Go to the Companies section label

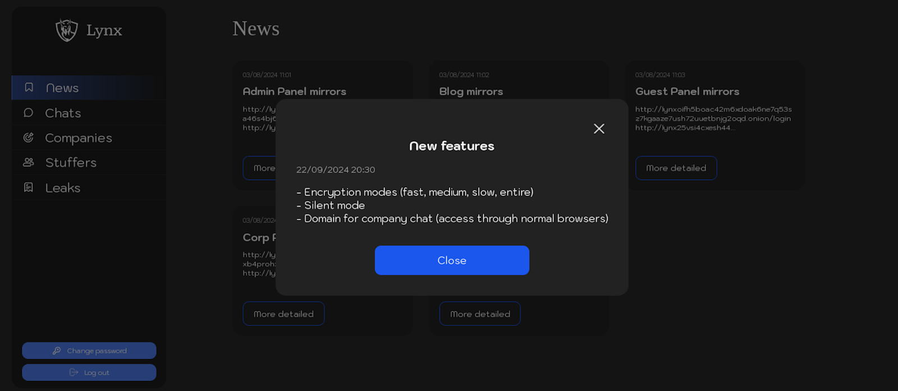pyautogui.click(x=79, y=138)
